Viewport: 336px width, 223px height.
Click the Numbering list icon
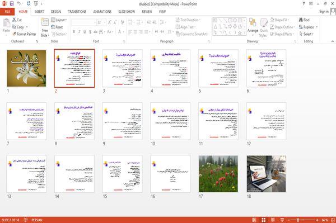139,22
